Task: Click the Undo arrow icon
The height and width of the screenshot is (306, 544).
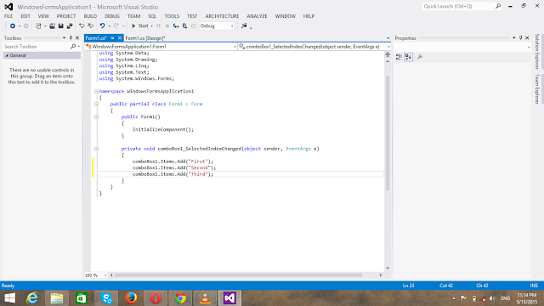Action: [102, 26]
